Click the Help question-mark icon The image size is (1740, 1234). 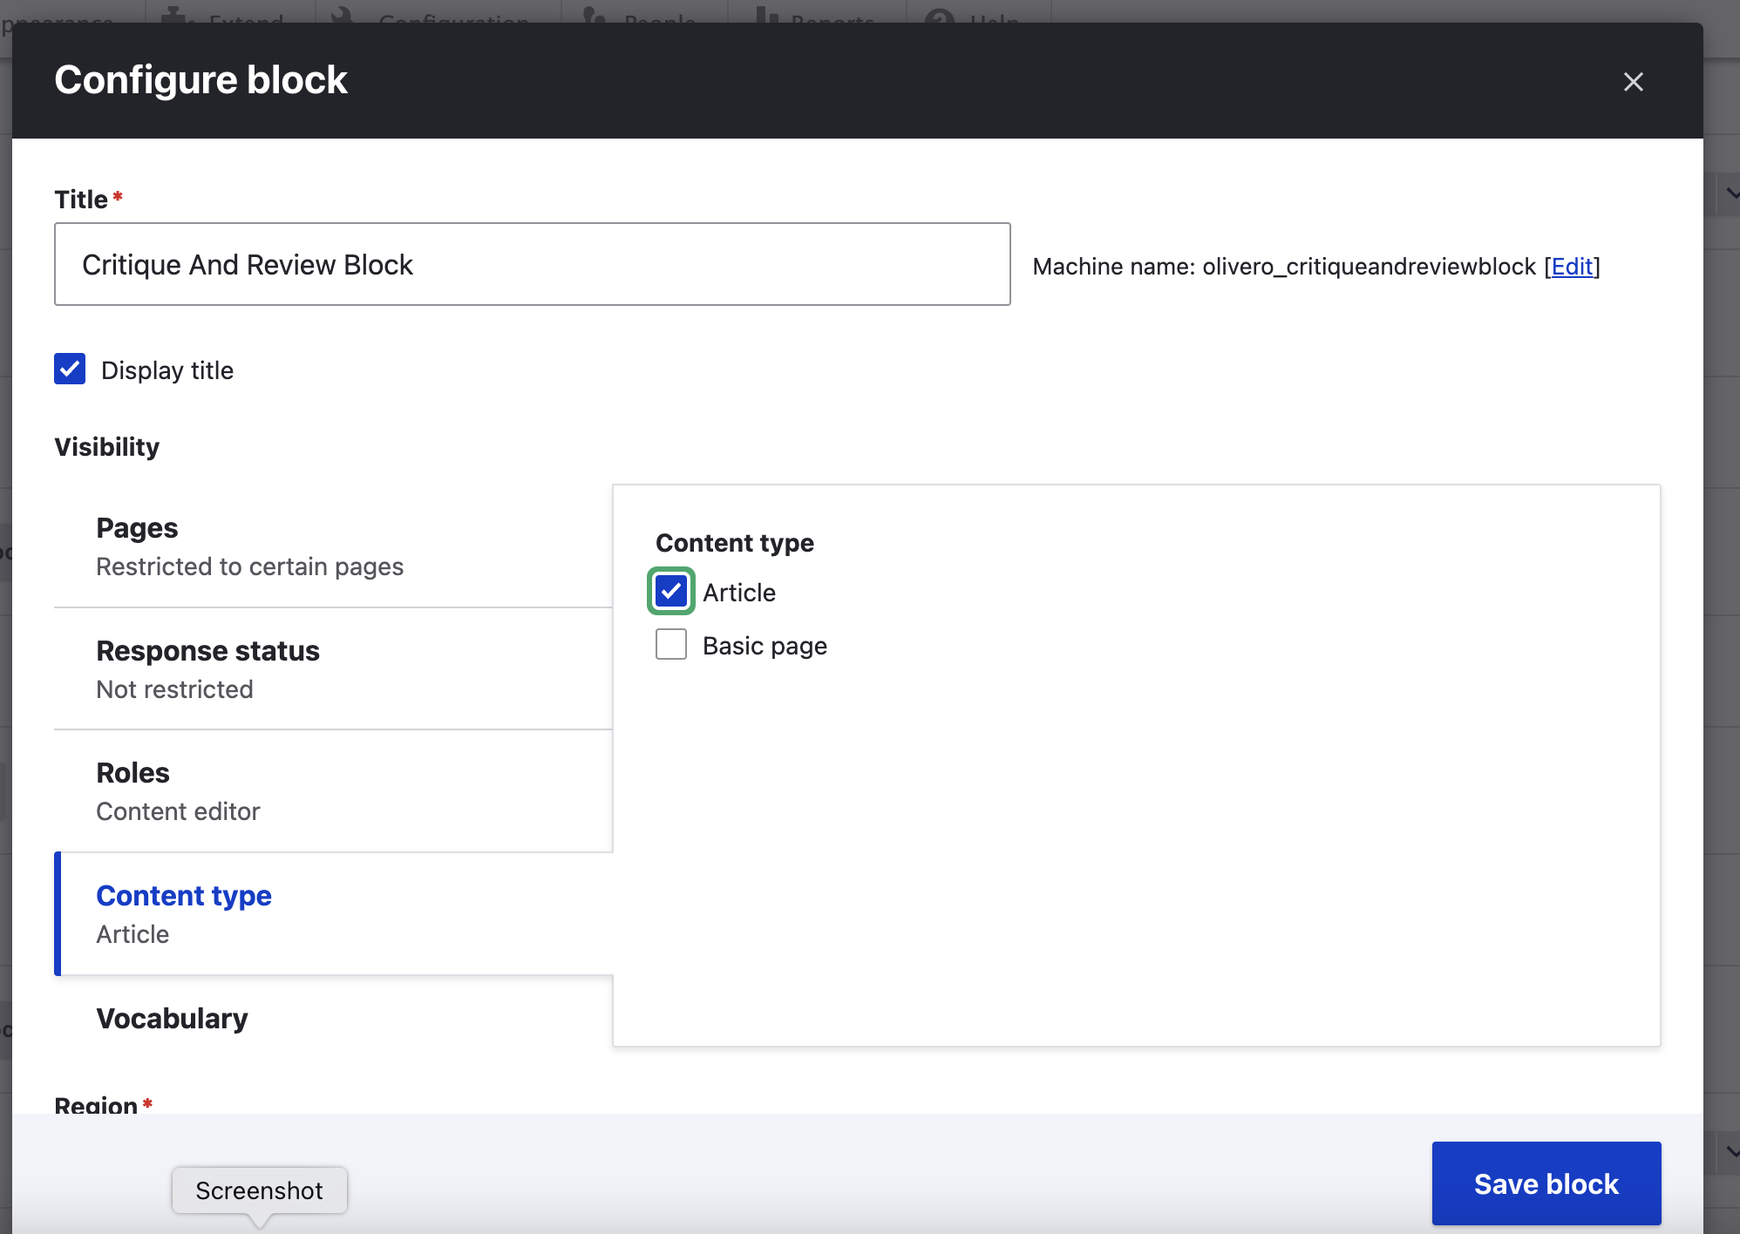click(939, 13)
